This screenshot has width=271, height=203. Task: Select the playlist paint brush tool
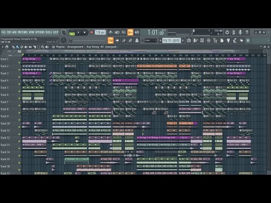pyautogui.click(x=18, y=47)
